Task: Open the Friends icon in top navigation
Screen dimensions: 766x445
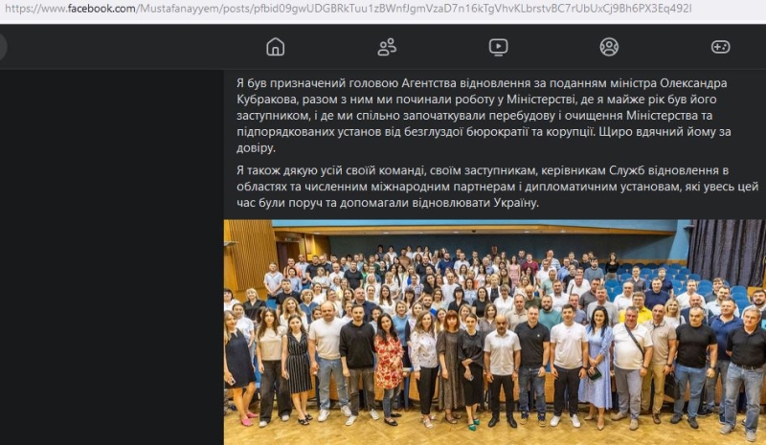Action: point(387,47)
